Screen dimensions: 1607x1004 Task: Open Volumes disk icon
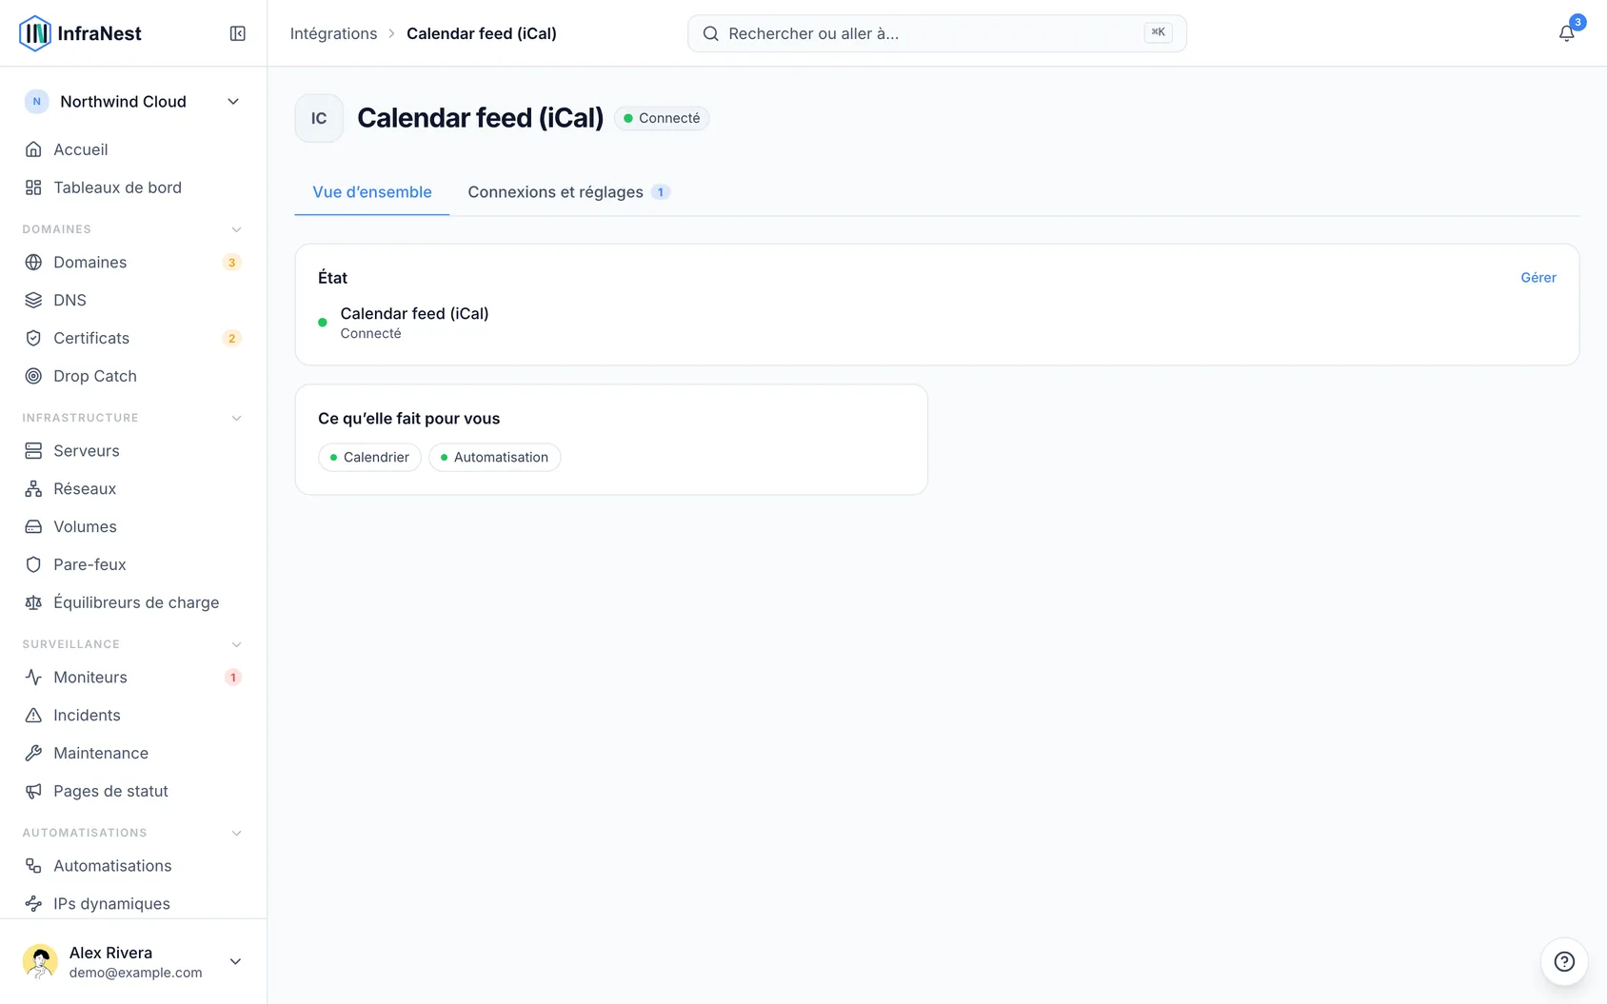(33, 526)
